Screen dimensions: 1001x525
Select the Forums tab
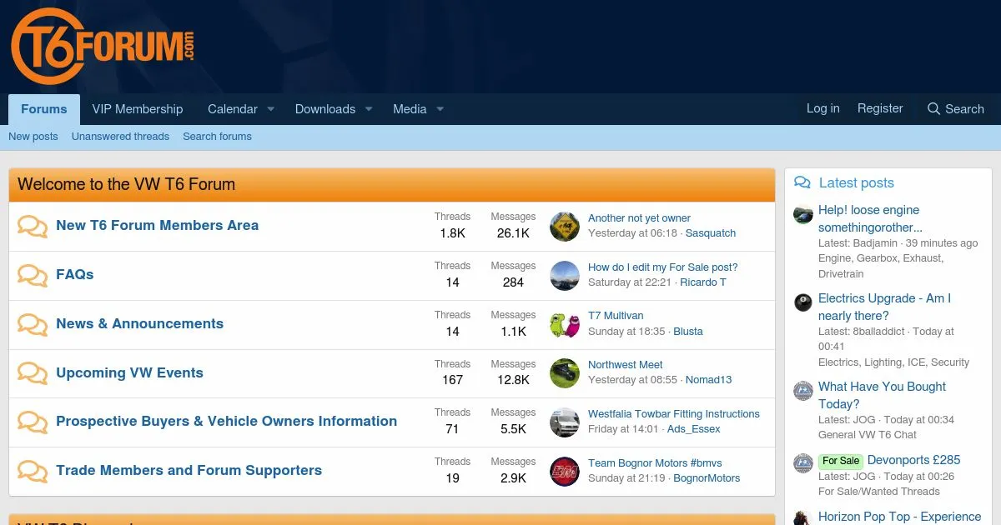pyautogui.click(x=44, y=109)
